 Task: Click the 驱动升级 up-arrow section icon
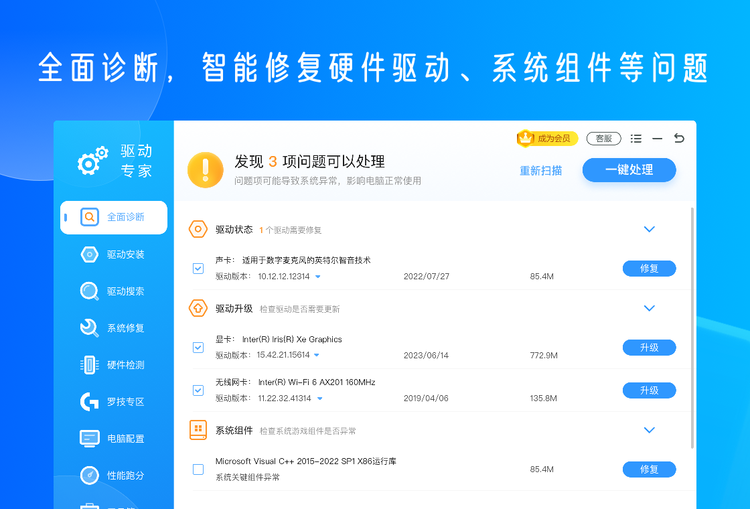(x=198, y=308)
